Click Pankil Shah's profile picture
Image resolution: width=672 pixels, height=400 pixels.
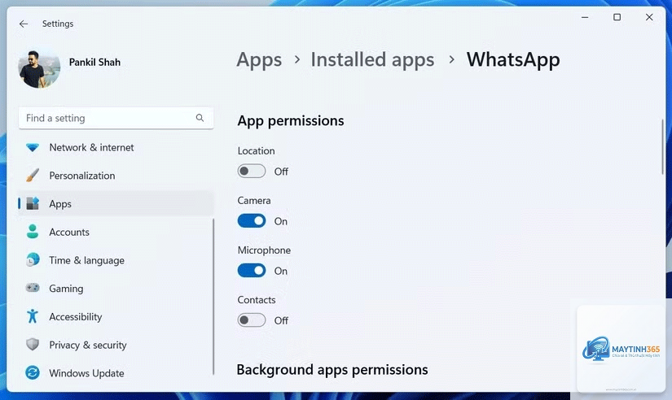coord(39,67)
